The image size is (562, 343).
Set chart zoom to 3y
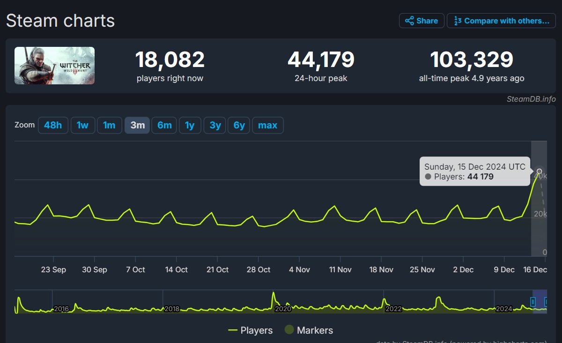(x=215, y=125)
